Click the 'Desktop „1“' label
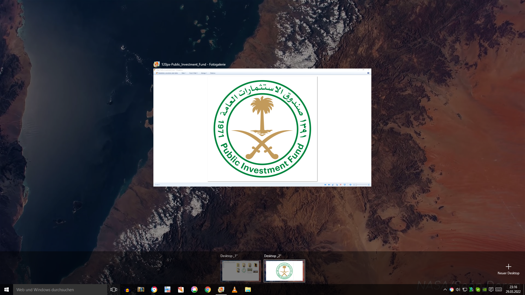The width and height of the screenshot is (525, 295). click(x=229, y=256)
